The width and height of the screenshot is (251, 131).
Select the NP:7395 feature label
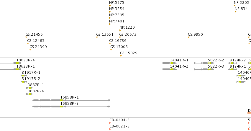click(117, 15)
